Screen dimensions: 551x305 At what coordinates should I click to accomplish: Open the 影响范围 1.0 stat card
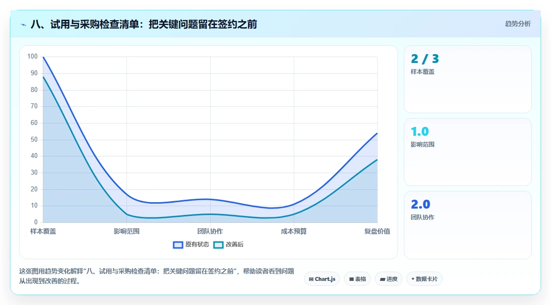pos(468,152)
